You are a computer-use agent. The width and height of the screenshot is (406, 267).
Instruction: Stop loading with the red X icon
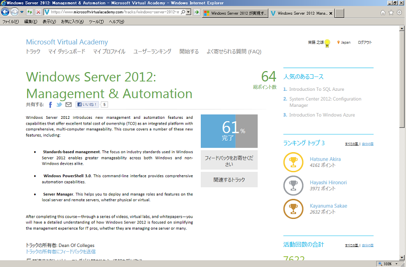click(38, 12)
